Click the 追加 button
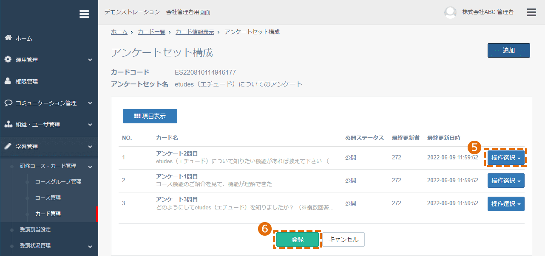The height and width of the screenshot is (256, 545). pyautogui.click(x=509, y=50)
